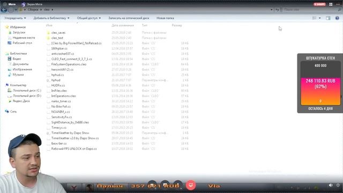Select file anticrasher037.cs
Viewport: 343px width, 193px height.
(63, 54)
